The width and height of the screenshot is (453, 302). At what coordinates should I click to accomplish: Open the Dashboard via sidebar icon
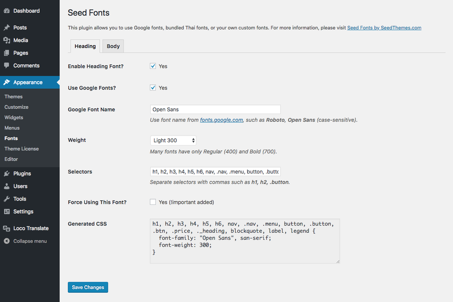pos(8,10)
